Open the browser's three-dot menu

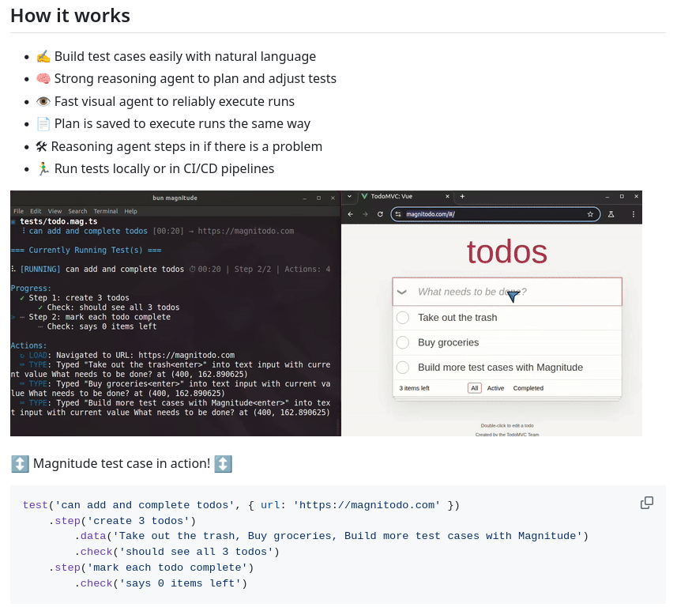[x=634, y=214]
